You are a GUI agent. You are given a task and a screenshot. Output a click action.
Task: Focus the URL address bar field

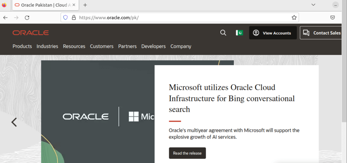[183, 18]
